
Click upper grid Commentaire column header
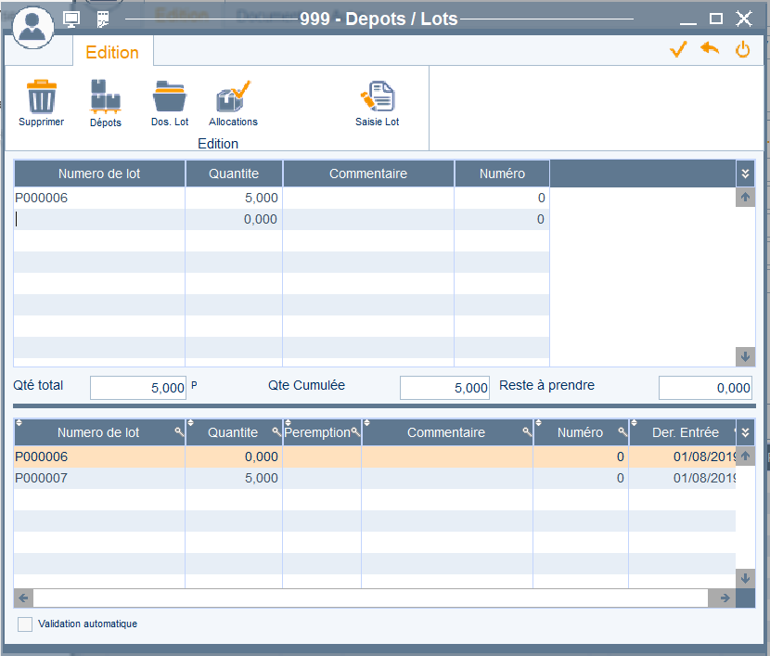pyautogui.click(x=368, y=174)
